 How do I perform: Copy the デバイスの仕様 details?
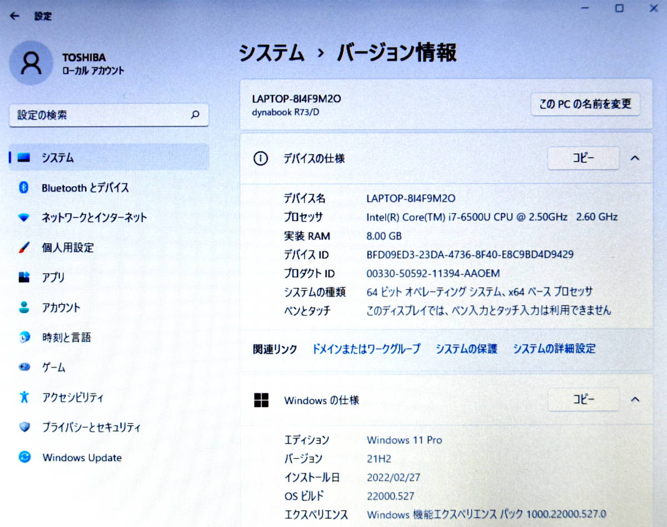pyautogui.click(x=584, y=158)
